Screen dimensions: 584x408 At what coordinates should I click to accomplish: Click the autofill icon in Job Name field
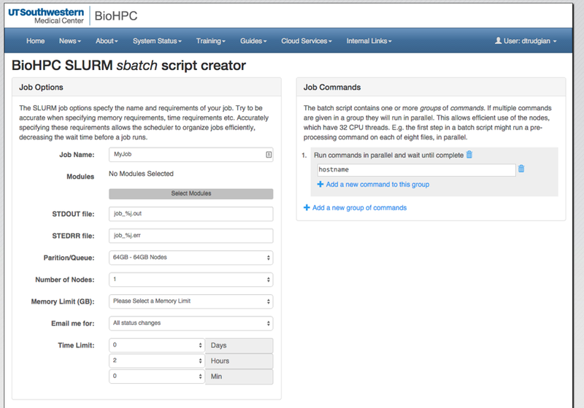pos(269,155)
